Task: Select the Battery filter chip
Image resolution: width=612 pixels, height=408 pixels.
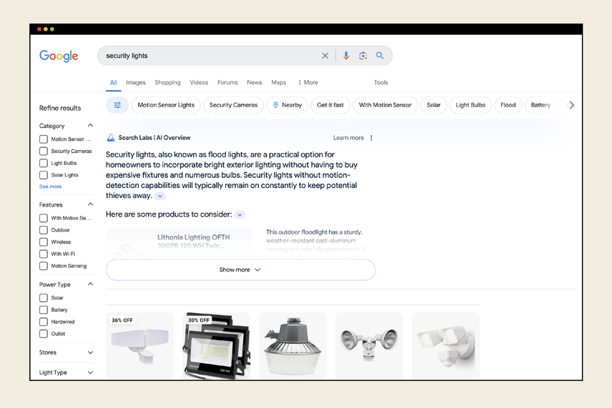Action: pos(541,105)
